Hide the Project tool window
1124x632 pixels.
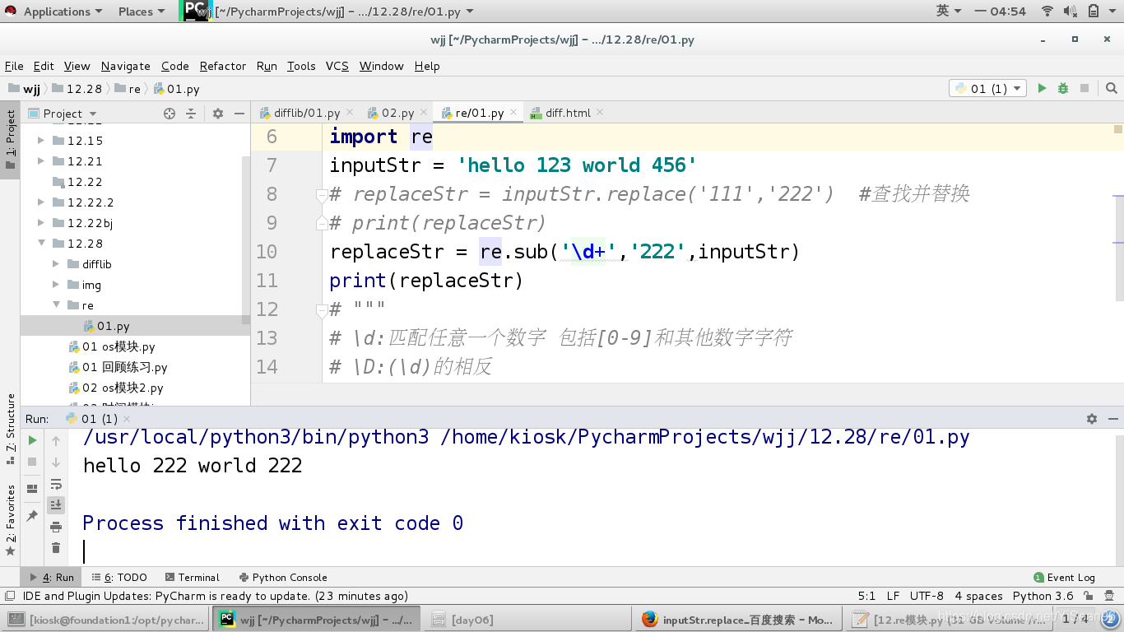pos(239,114)
